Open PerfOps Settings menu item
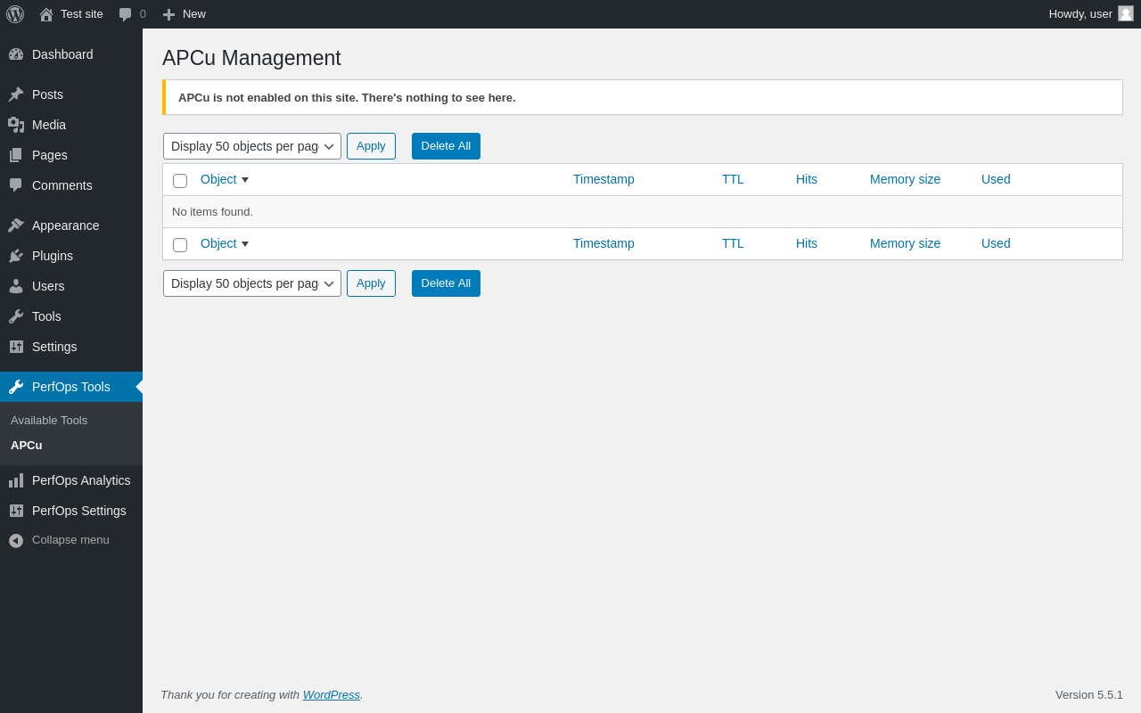 pos(71,511)
